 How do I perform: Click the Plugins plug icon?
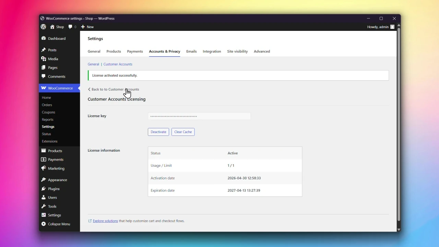click(44, 189)
